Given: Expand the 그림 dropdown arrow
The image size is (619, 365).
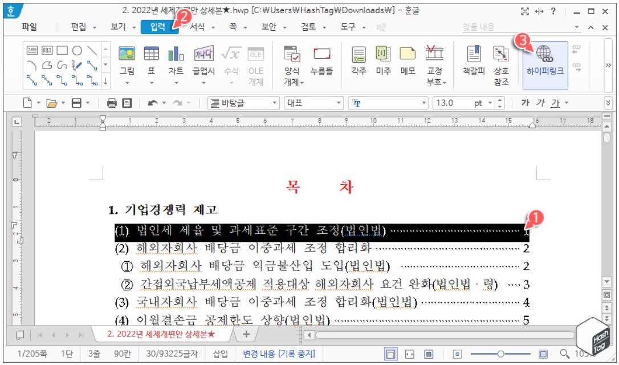Looking at the screenshot, I should pos(127,83).
